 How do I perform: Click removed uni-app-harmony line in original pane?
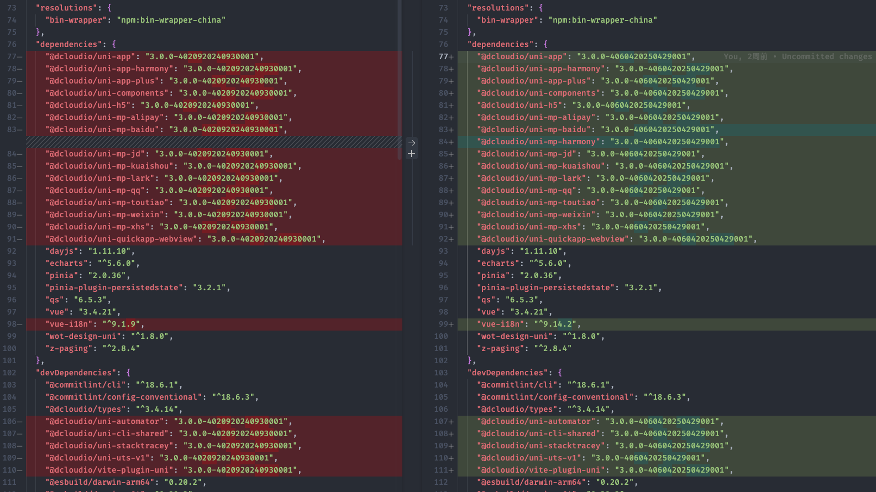[x=214, y=69]
